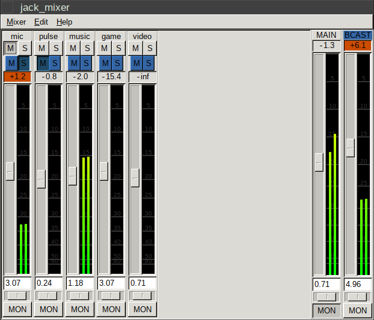Toggle mute (M) on video channel
Viewport: 374px width, 320px height.
pyautogui.click(x=135, y=49)
